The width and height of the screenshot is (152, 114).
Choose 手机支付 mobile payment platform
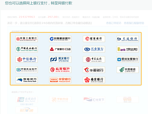coord(60,100)
